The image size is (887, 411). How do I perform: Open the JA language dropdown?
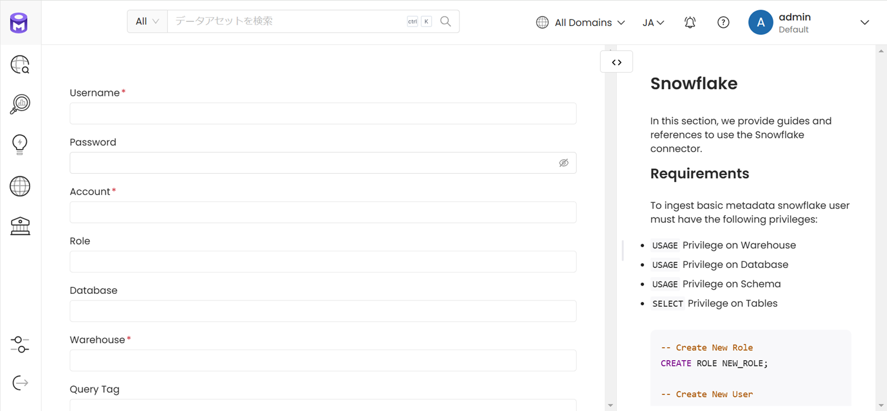(653, 22)
